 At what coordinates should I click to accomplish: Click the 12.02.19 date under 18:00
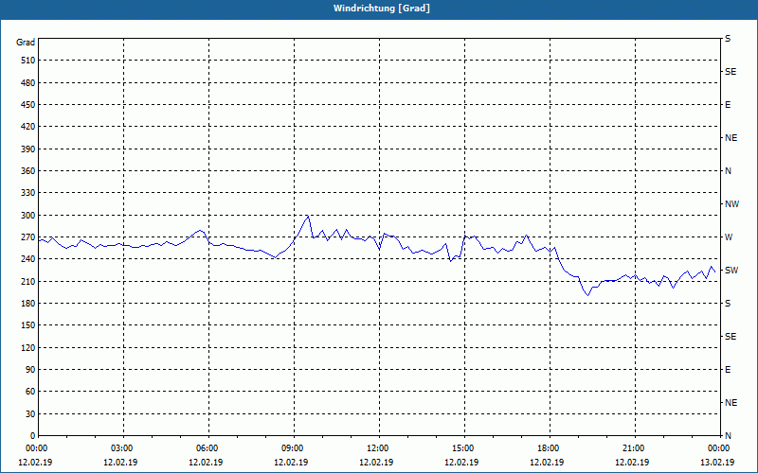[x=547, y=462]
